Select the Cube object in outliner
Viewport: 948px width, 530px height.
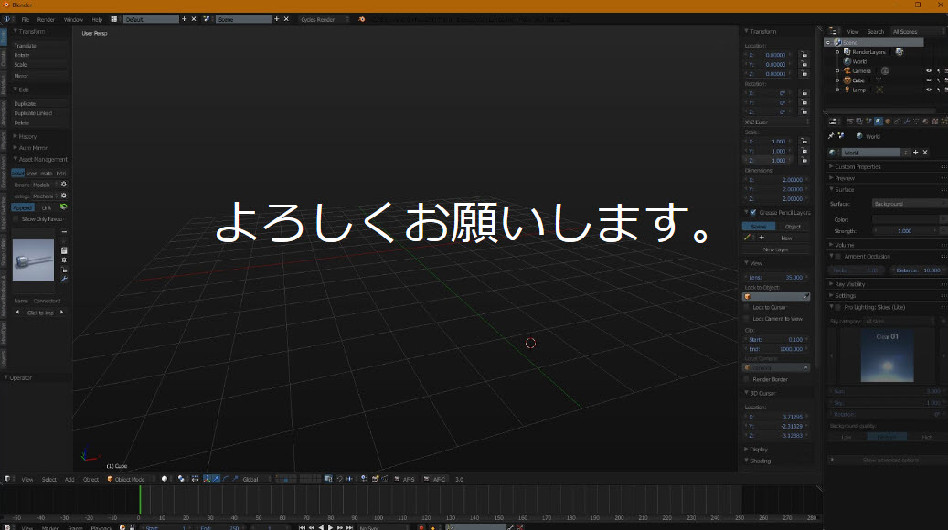(x=858, y=80)
